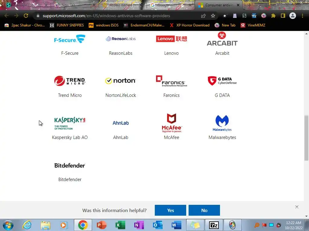The width and height of the screenshot is (309, 231).
Task: Open a new tab with the plus button
Action: [249, 5]
